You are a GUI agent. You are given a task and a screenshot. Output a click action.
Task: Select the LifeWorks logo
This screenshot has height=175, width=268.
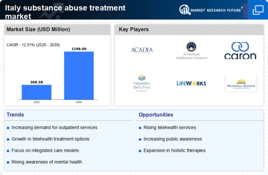pyautogui.click(x=191, y=84)
